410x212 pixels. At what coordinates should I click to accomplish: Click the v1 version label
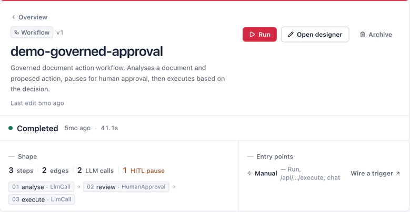[60, 33]
